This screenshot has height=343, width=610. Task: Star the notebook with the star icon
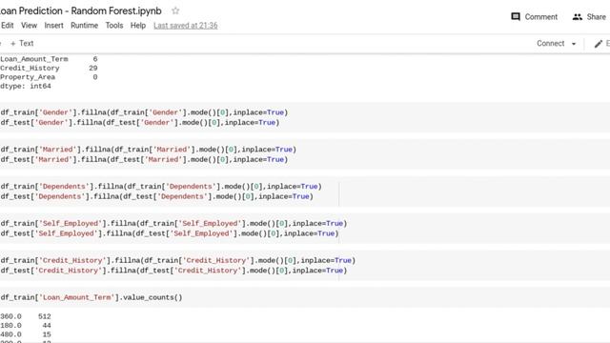point(175,10)
